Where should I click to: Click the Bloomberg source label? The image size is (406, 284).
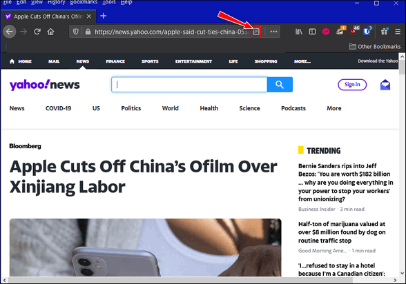25,146
